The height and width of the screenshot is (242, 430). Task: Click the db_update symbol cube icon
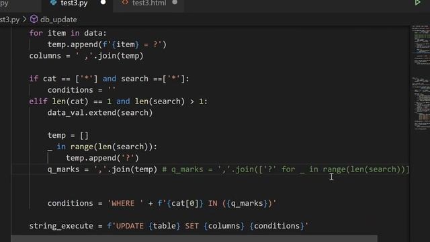pyautogui.click(x=34, y=19)
